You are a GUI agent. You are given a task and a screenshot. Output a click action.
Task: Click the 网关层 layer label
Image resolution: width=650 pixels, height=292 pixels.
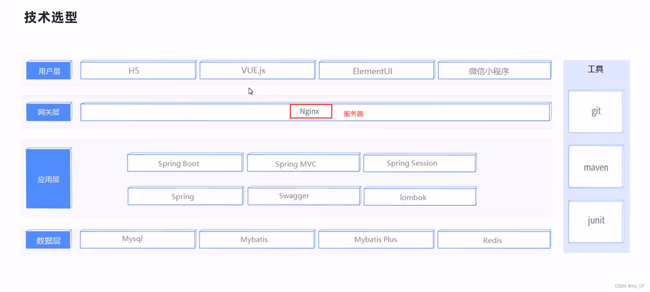pyautogui.click(x=49, y=112)
